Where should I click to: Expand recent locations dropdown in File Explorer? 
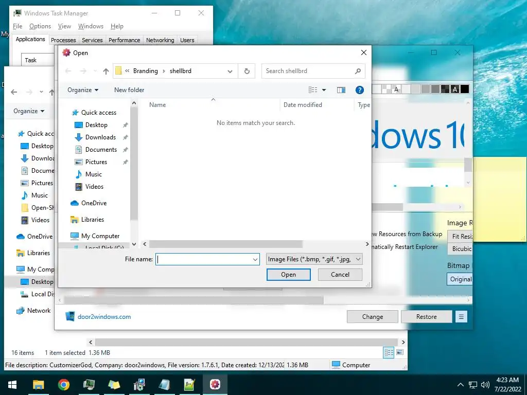coord(41,92)
